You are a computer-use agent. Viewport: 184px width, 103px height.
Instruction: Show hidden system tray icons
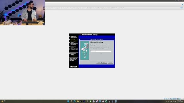(166, 101)
